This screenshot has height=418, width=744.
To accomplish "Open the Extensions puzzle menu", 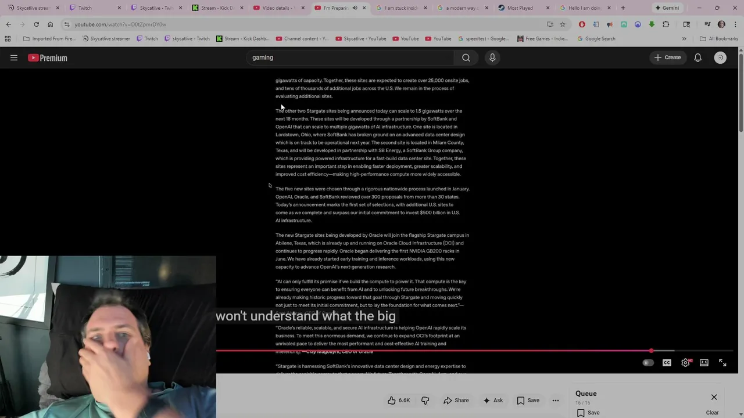I will tap(666, 24).
